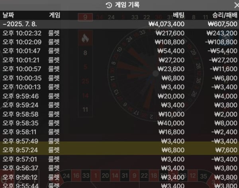Open the 오후 10:02:09 roulette record
Screen dimensions: 239x188
[119, 42]
